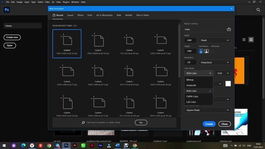Open the Plugins menu
265x149 pixels.
tap(66, 2)
